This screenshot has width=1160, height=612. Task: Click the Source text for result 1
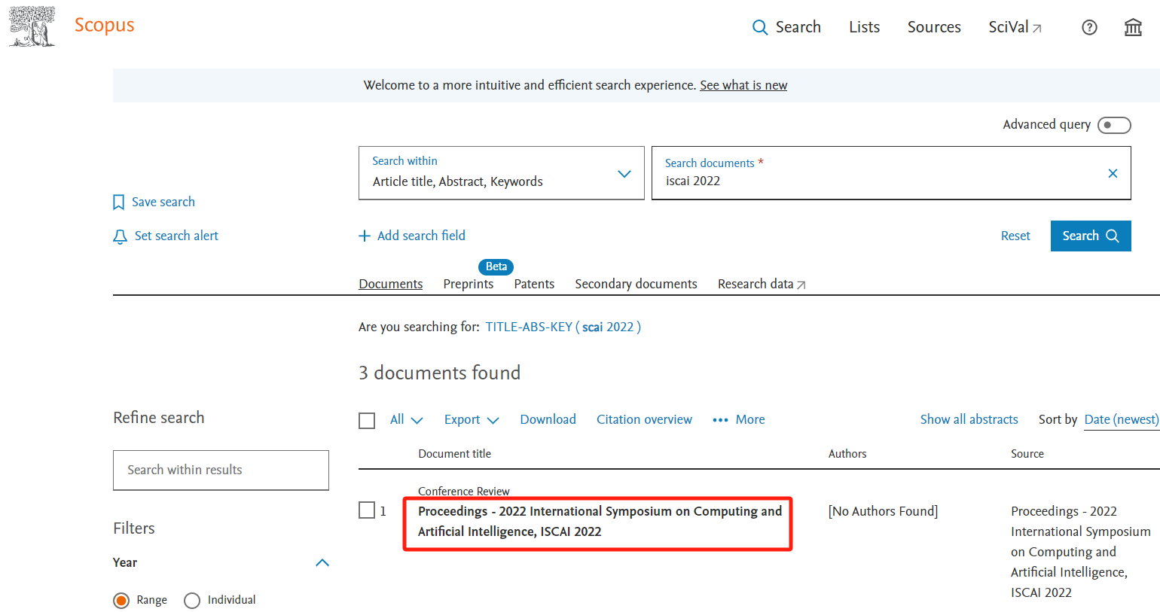point(1081,552)
